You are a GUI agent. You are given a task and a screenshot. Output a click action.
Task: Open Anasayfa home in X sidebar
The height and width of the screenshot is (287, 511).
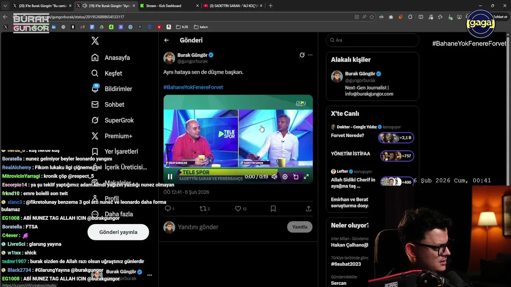tap(111, 57)
